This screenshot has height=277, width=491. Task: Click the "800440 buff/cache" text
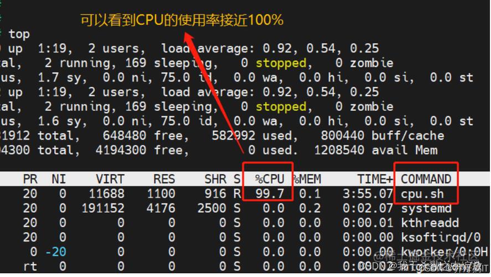[x=382, y=136]
